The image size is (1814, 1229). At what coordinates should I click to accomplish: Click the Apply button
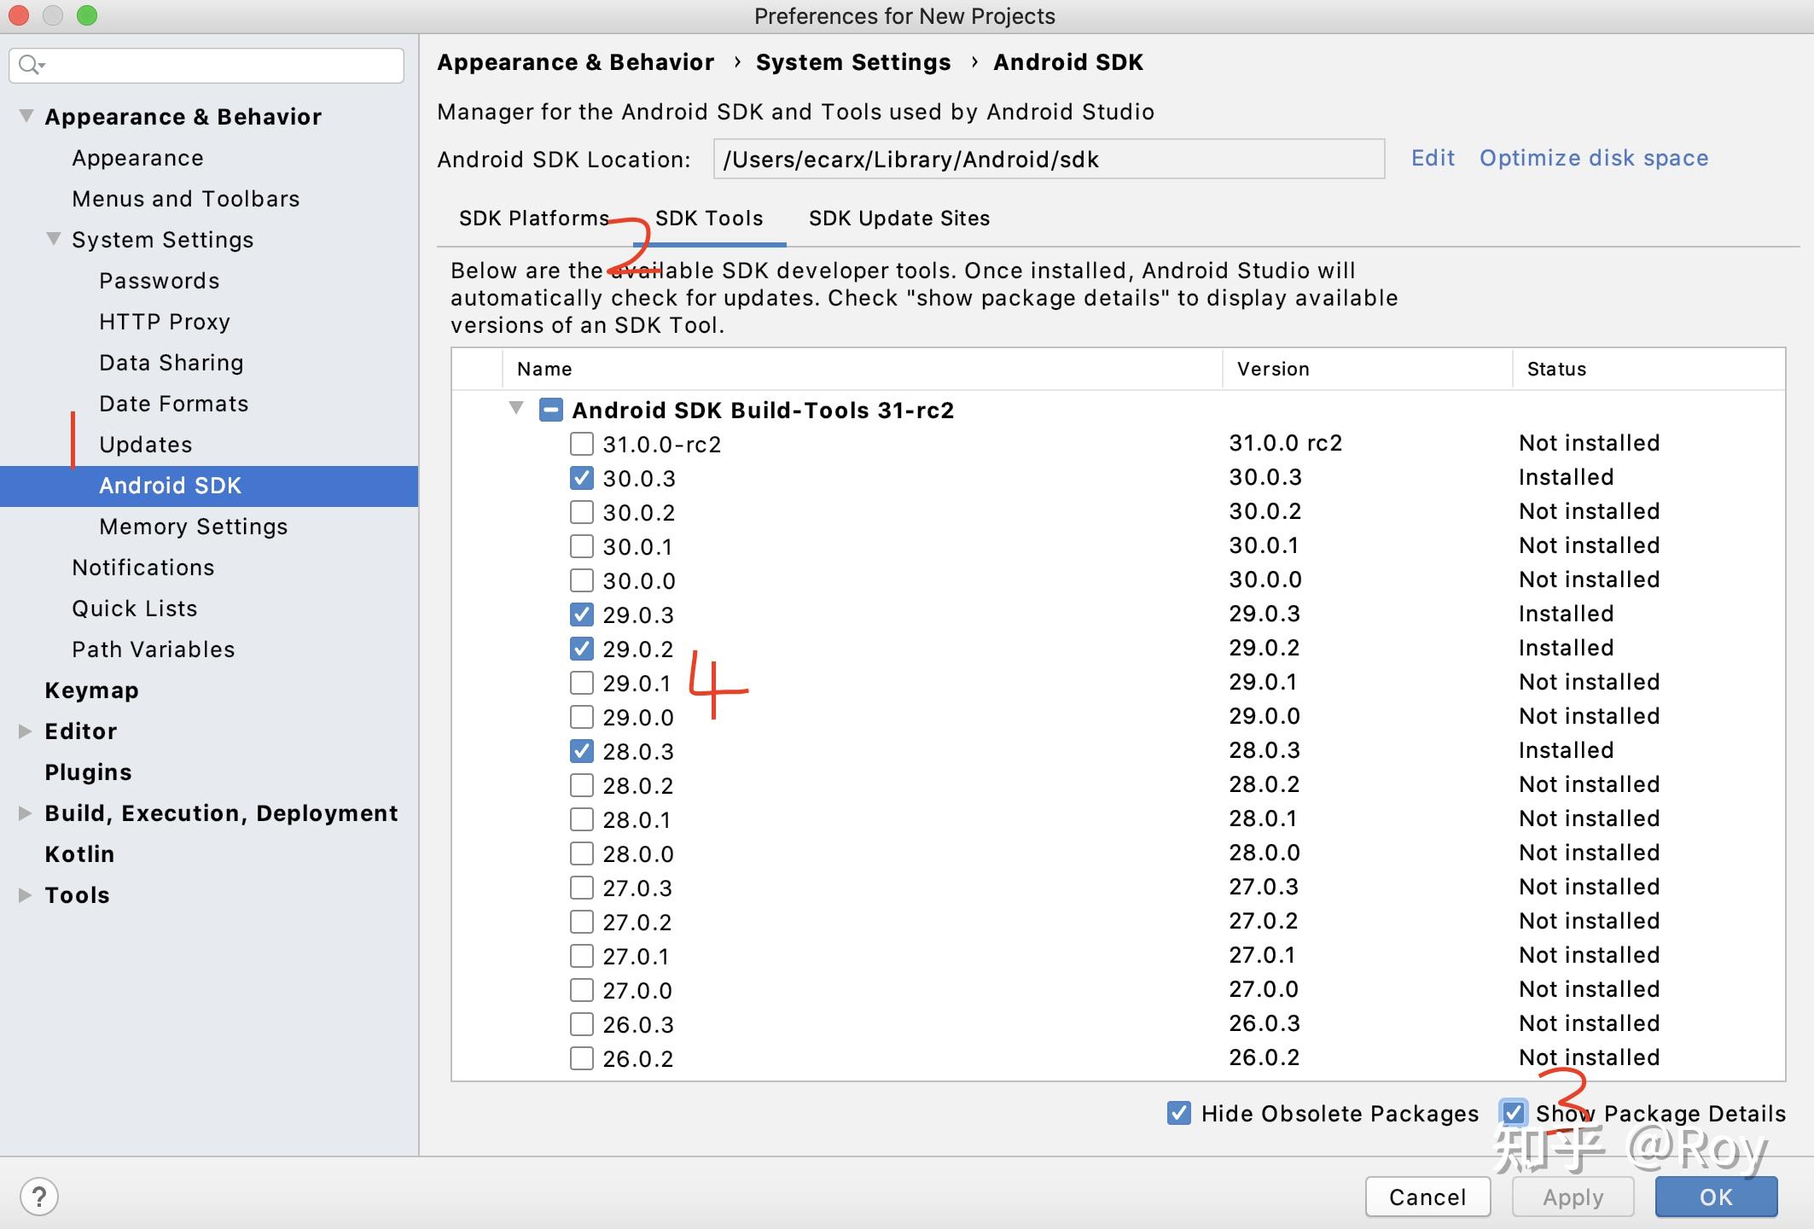tap(1572, 1197)
